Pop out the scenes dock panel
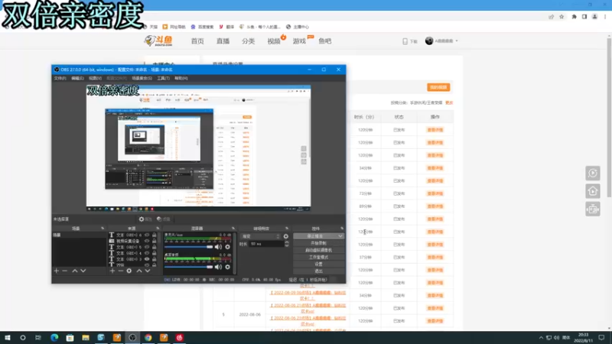 point(103,228)
